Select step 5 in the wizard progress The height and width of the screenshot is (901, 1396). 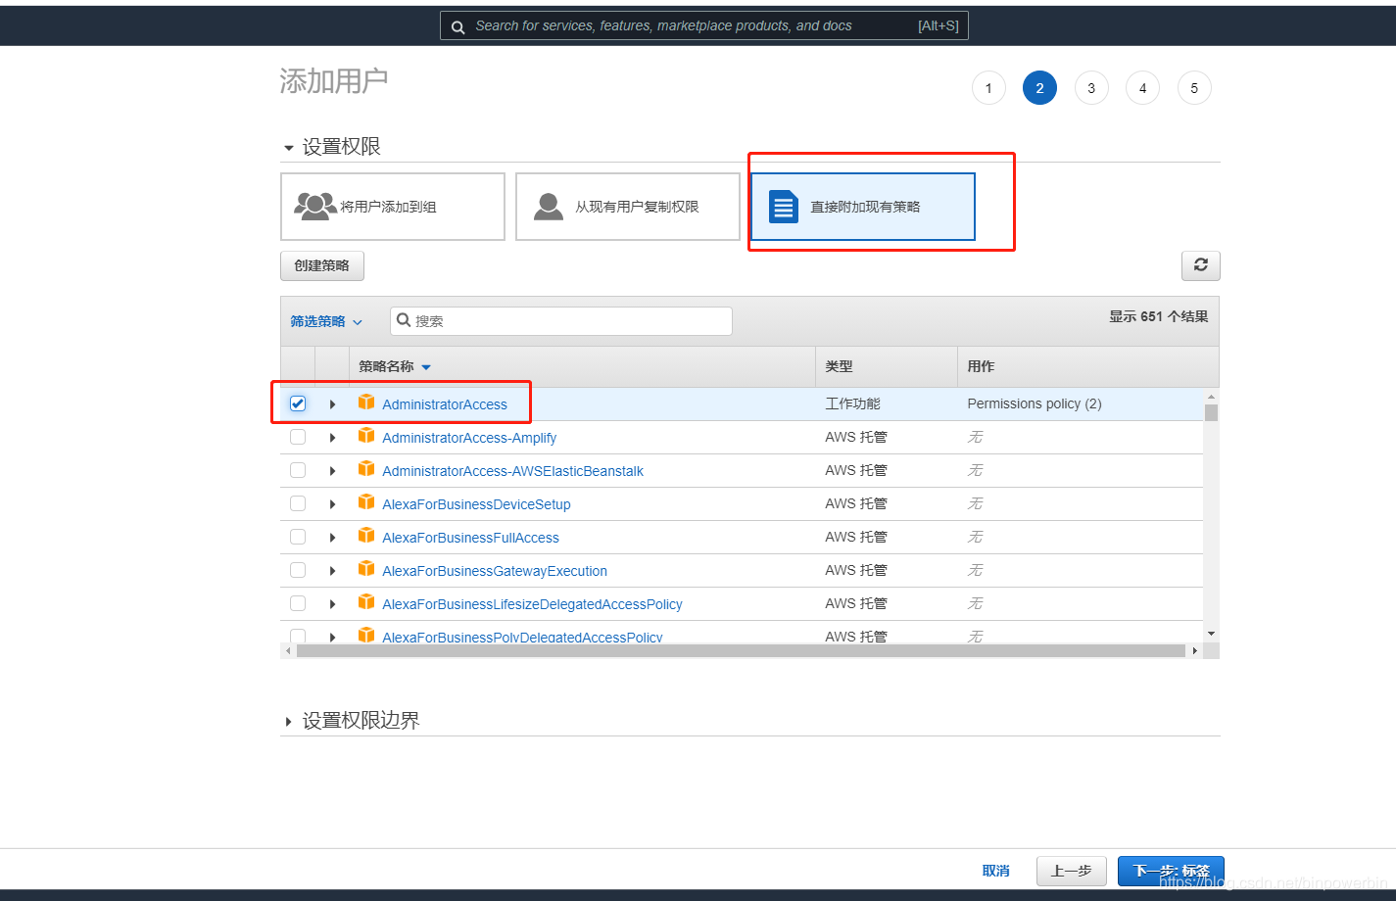click(x=1193, y=87)
